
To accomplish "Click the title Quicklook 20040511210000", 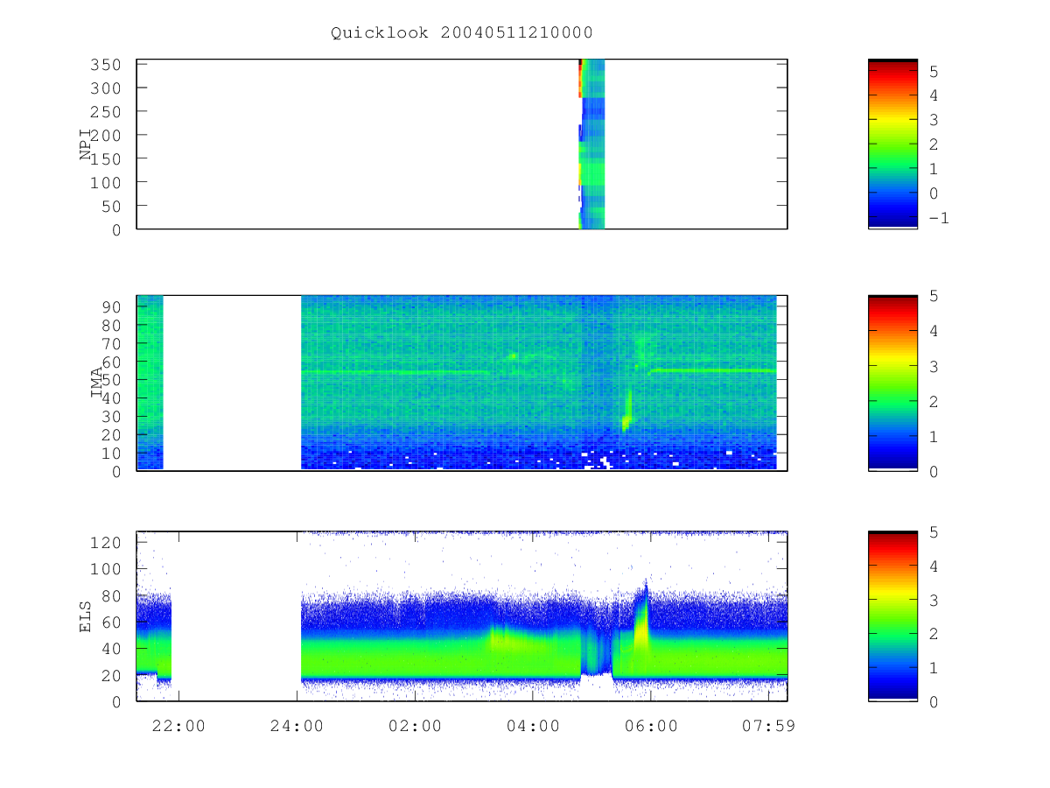I will pyautogui.click(x=462, y=33).
